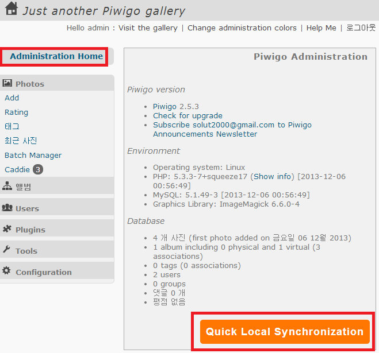
Task: Expand the Plugins menu section
Action: pos(30,230)
